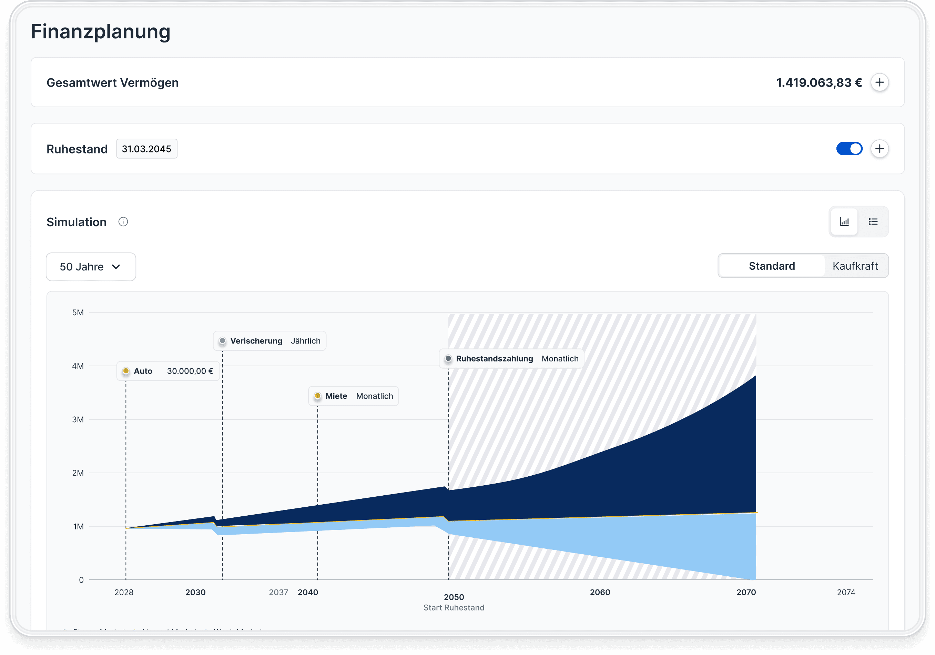Edit the Ruhestand date 31.03.2045
The height and width of the screenshot is (655, 935).
[146, 149]
